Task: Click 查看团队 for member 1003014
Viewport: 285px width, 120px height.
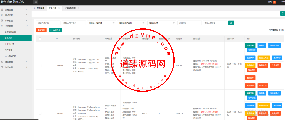Action: point(250,58)
